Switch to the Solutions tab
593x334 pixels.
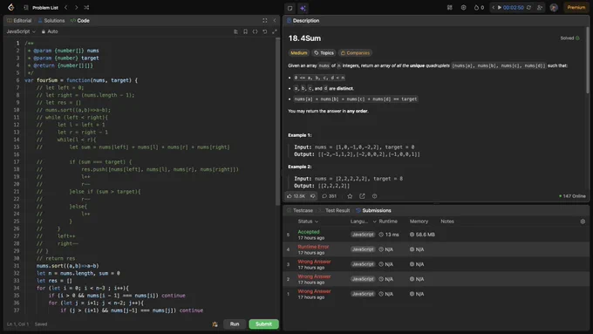(51, 21)
